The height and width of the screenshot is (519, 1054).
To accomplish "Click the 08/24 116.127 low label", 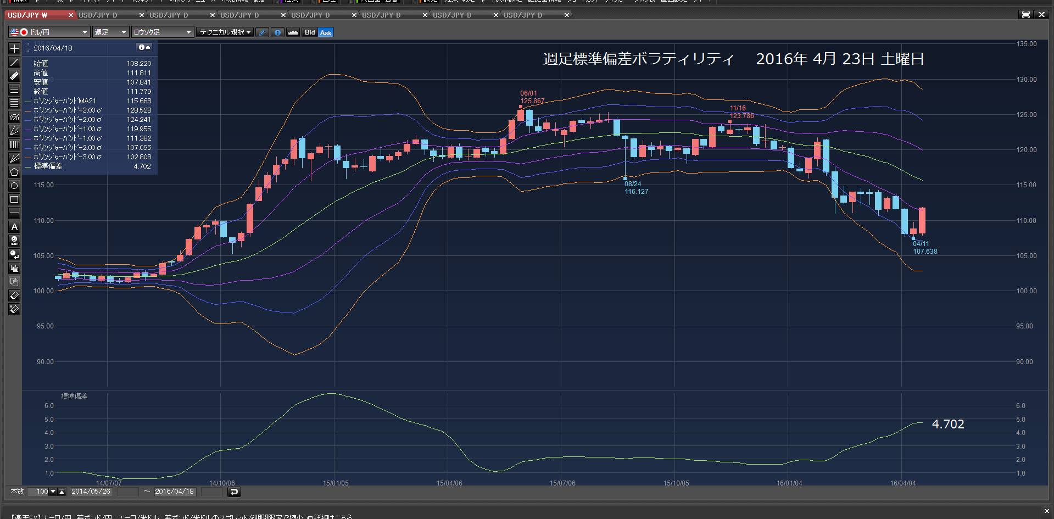I will tap(636, 188).
